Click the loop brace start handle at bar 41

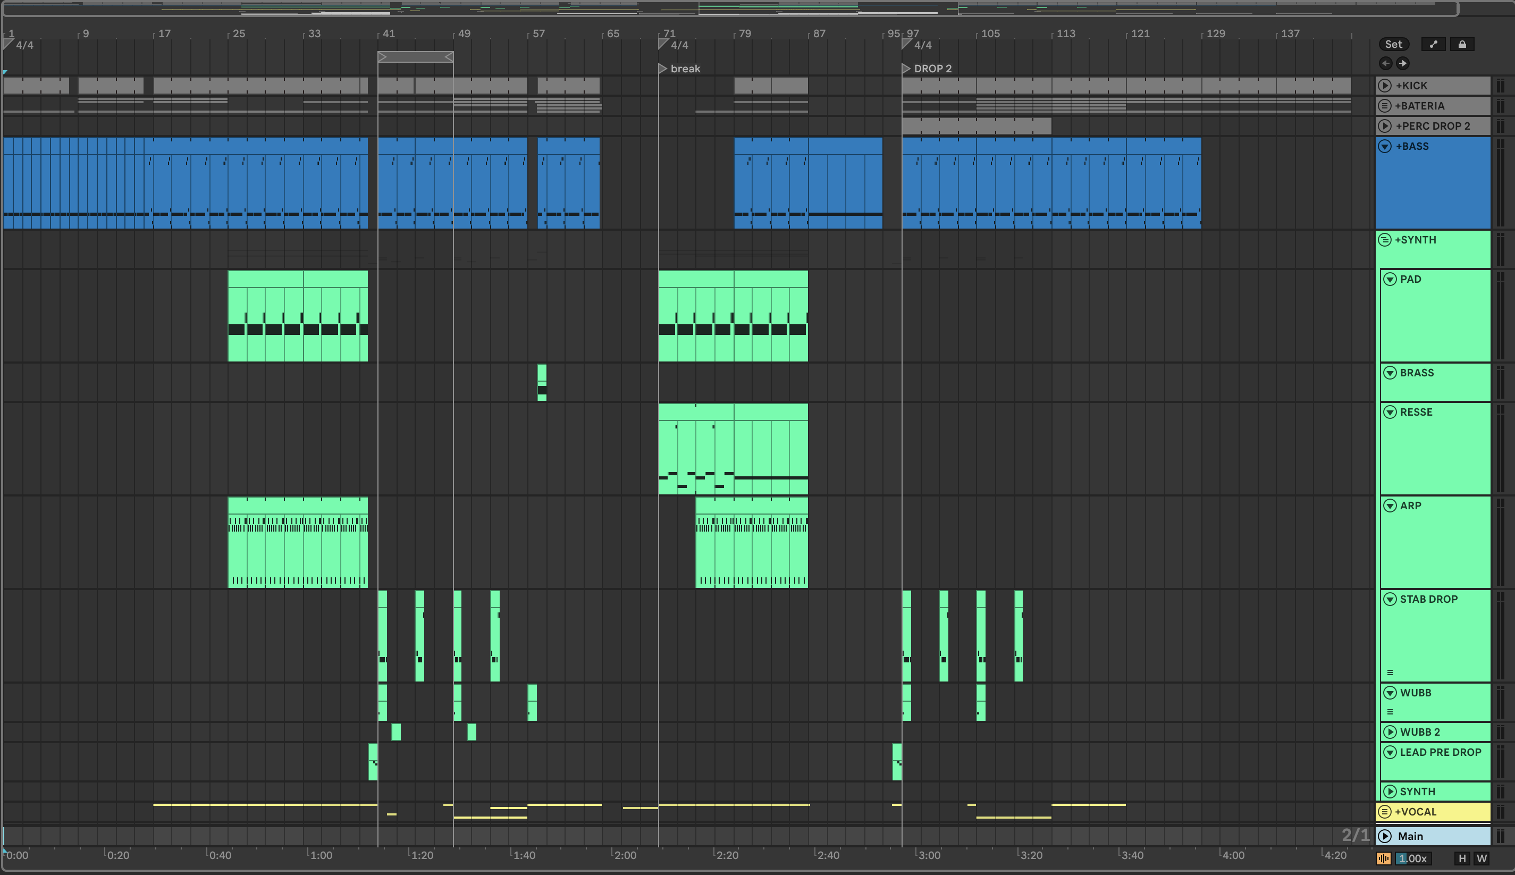pyautogui.click(x=383, y=57)
